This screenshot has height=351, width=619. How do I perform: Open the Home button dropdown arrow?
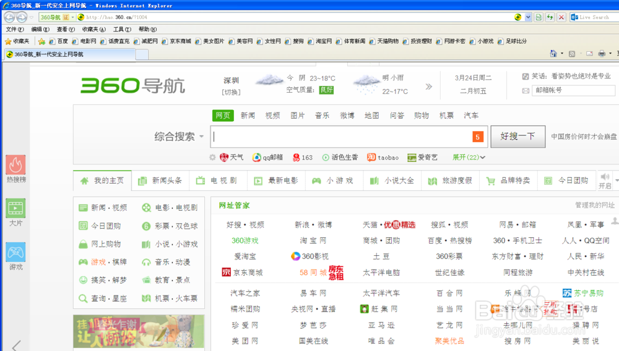coord(562,54)
